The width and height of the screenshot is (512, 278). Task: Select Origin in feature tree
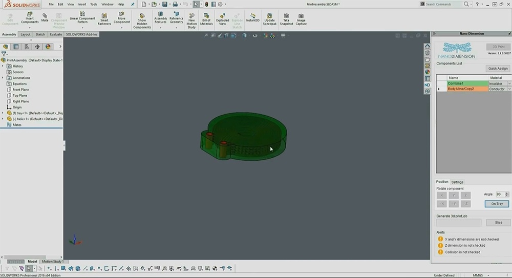[17, 107]
